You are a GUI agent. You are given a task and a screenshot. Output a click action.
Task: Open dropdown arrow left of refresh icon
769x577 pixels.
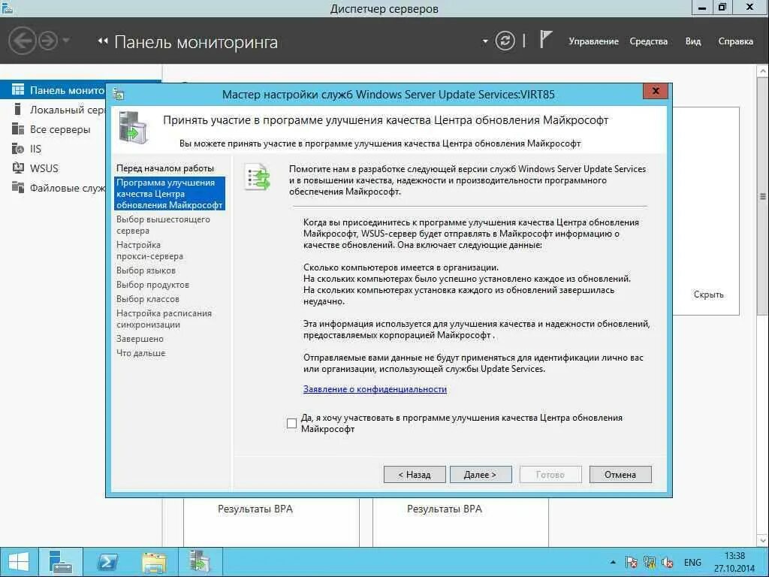[485, 41]
